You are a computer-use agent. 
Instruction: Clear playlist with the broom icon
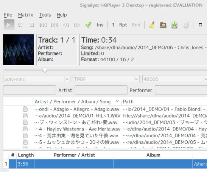click(x=152, y=25)
